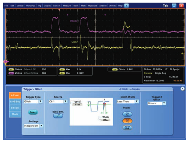Open the Vertical menu

20,6
